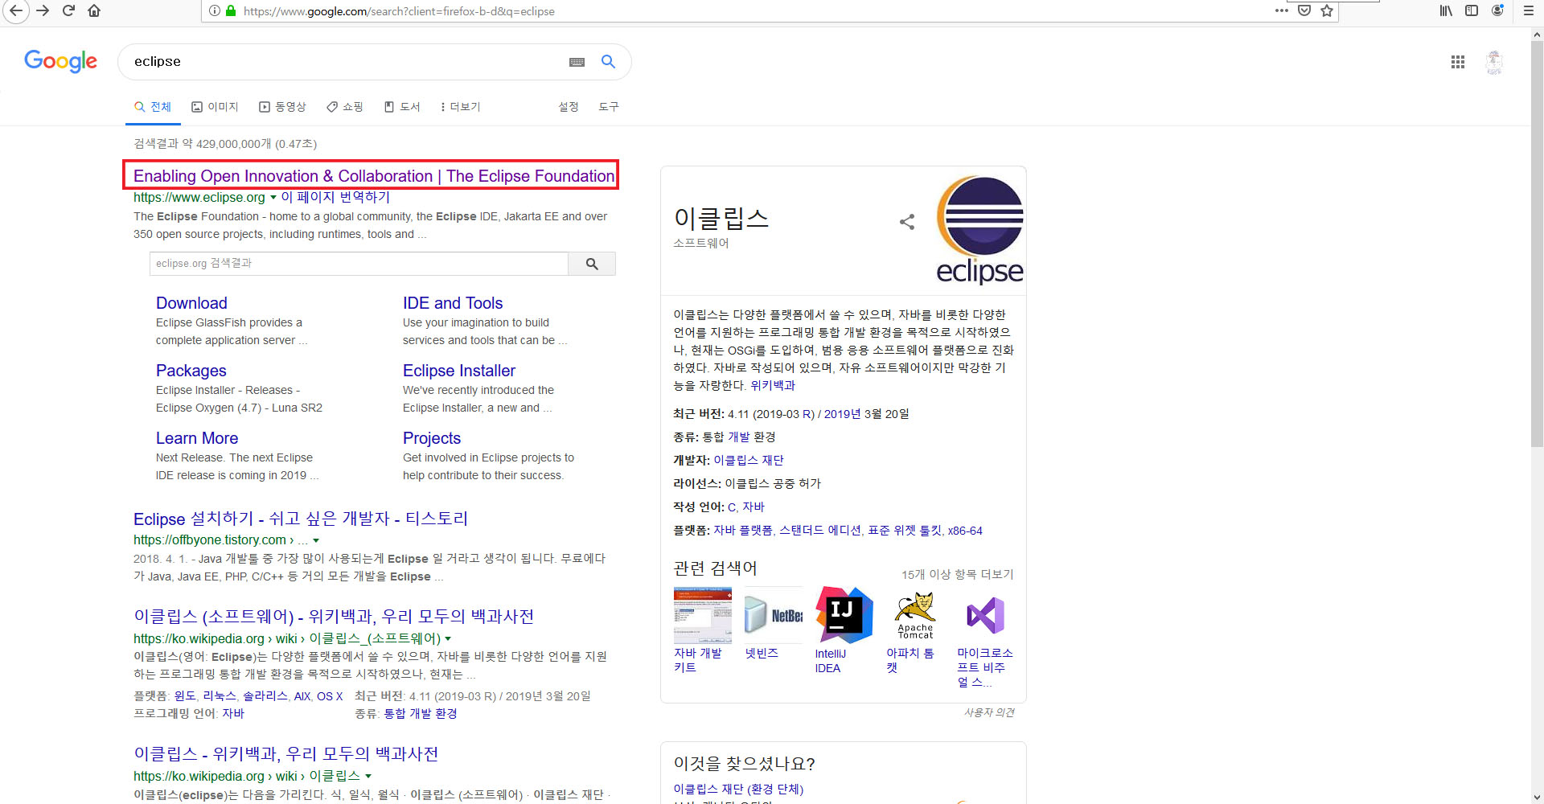
Task: Open the Learn More sitelink
Action: pos(197,438)
